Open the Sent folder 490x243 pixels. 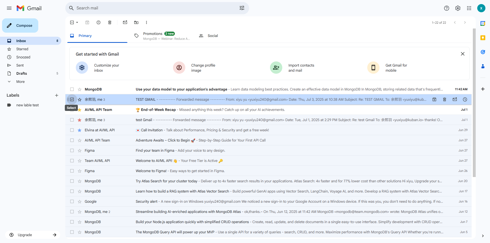tap(31, 65)
